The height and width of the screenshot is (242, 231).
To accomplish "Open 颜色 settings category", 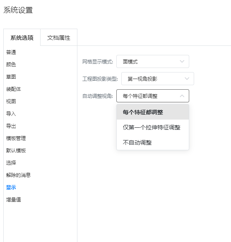I will 11,64.
